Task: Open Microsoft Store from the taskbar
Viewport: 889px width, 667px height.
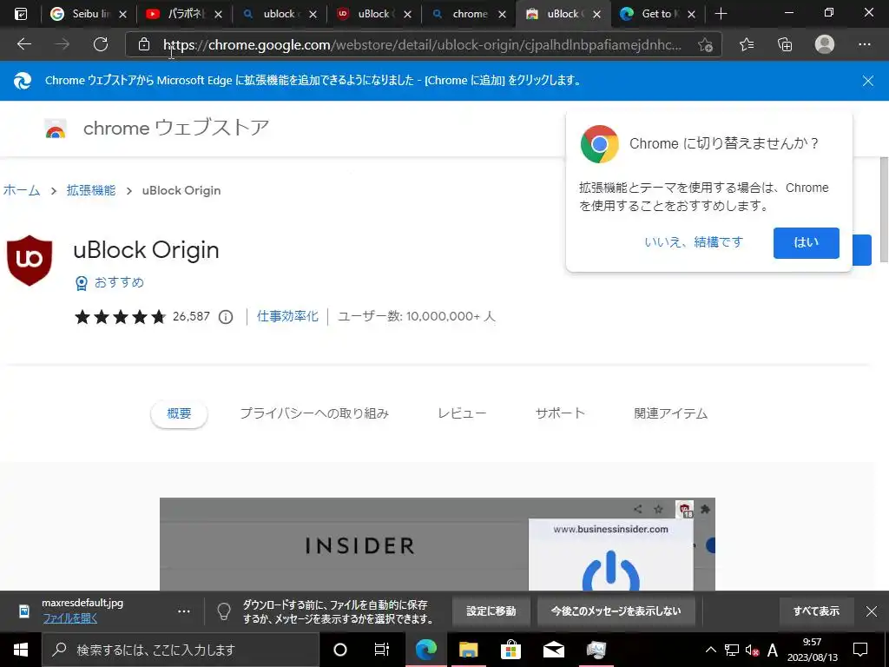Action: pos(510,650)
